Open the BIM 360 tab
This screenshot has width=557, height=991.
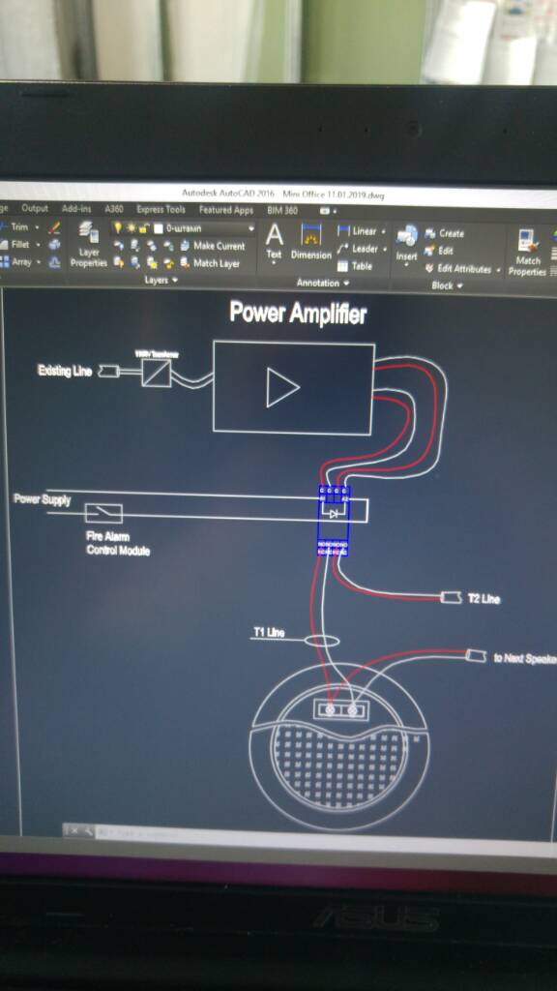(282, 210)
